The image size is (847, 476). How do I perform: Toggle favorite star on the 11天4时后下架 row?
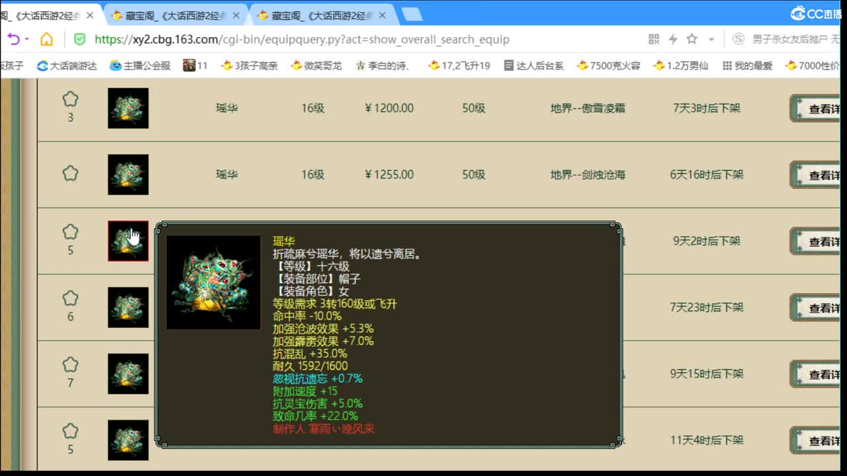pyautogui.click(x=70, y=431)
